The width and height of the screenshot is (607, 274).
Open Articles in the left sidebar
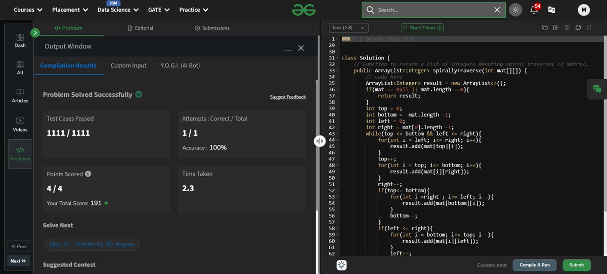click(20, 96)
